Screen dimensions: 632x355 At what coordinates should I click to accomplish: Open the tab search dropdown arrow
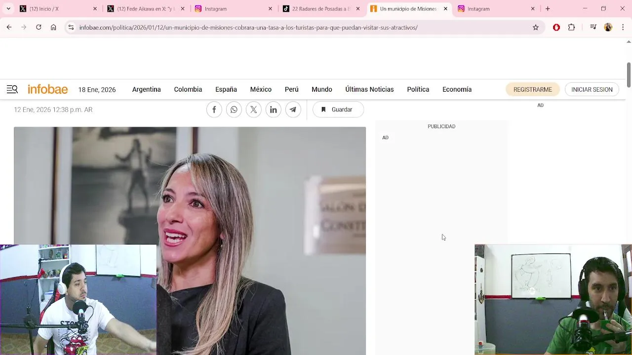pyautogui.click(x=8, y=8)
